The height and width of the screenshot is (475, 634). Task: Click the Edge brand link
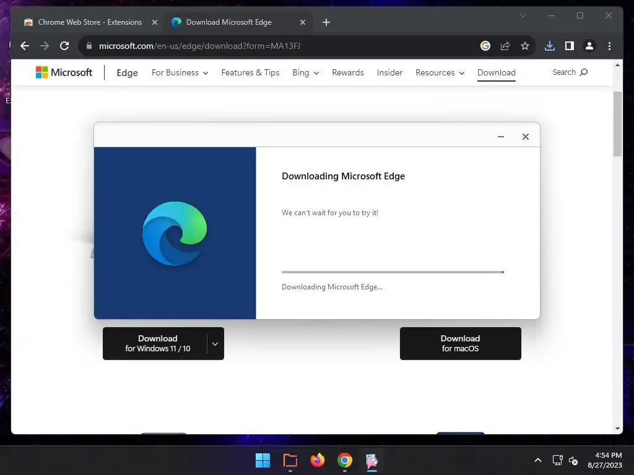tap(128, 73)
